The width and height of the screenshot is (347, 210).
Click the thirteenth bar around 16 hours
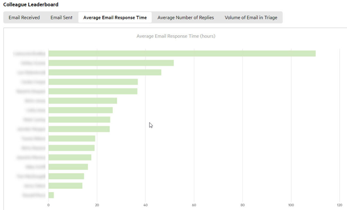pos(68,167)
